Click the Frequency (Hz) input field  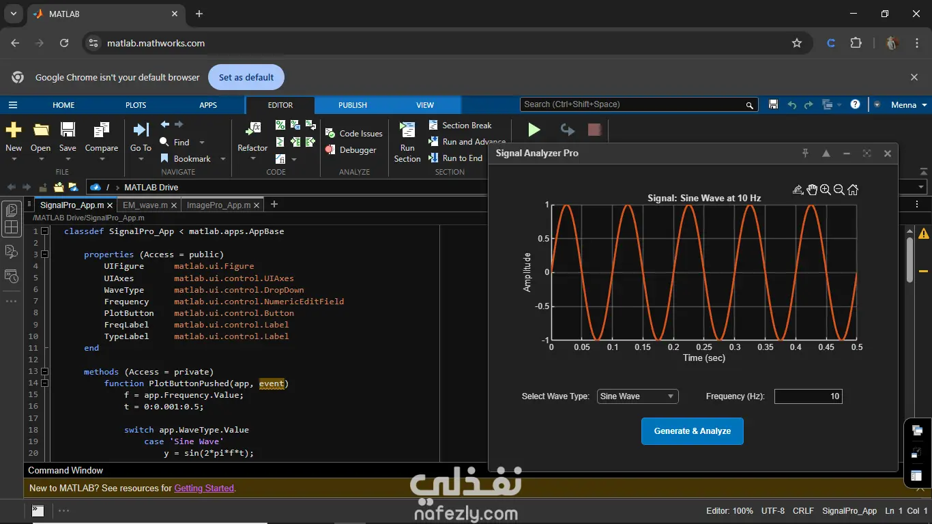(x=809, y=396)
